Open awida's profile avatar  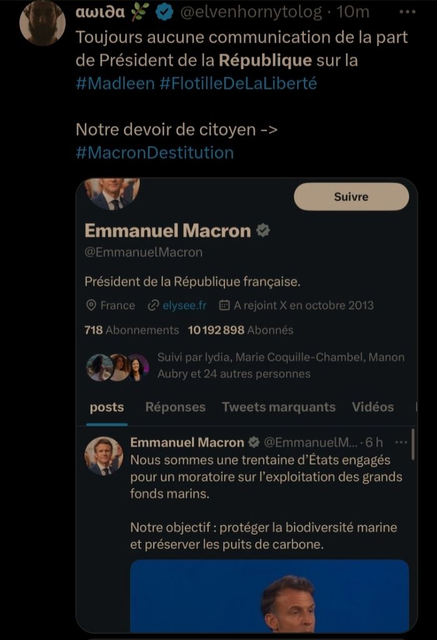click(43, 23)
